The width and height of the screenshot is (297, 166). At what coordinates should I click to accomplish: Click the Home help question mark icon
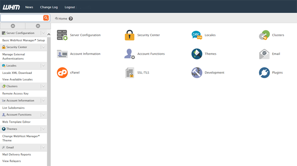[x=71, y=19]
